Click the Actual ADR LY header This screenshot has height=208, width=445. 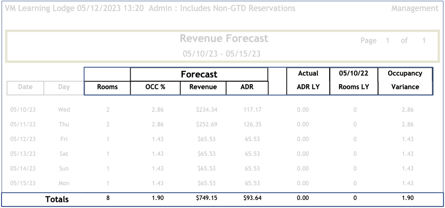point(308,80)
